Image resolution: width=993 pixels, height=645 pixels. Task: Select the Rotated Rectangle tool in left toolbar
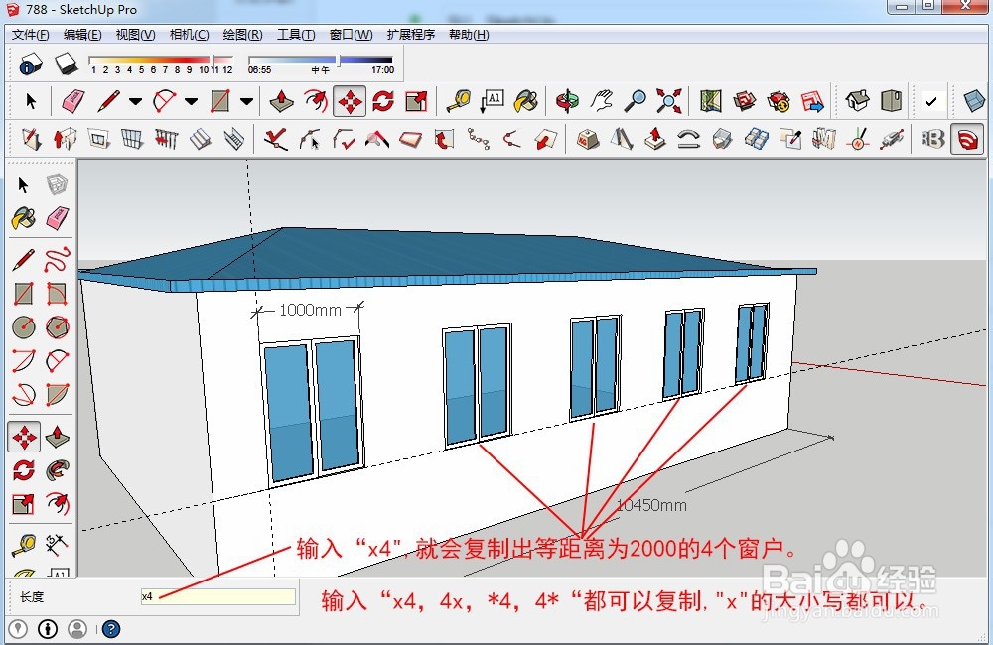(57, 294)
